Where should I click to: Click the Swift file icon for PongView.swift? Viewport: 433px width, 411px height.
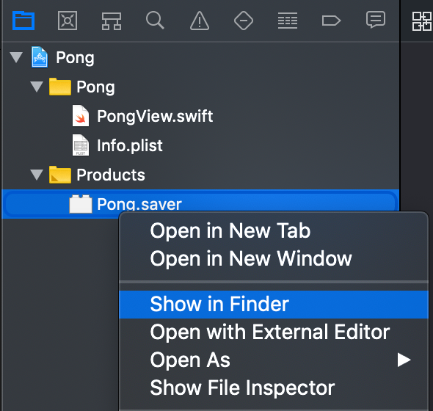pos(81,116)
